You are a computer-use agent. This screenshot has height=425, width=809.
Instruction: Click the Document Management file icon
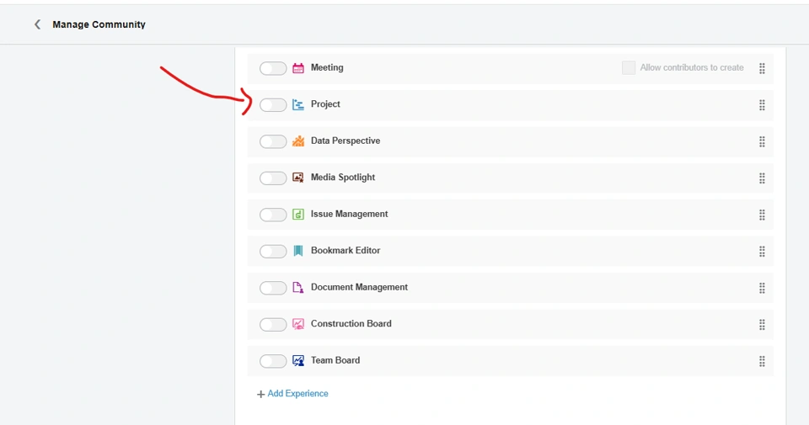298,288
